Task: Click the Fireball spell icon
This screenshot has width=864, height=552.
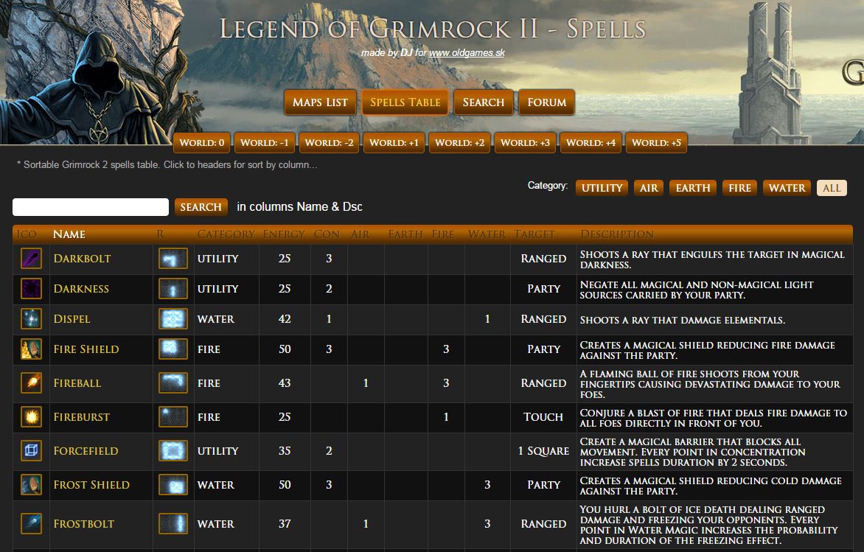Action: [32, 383]
